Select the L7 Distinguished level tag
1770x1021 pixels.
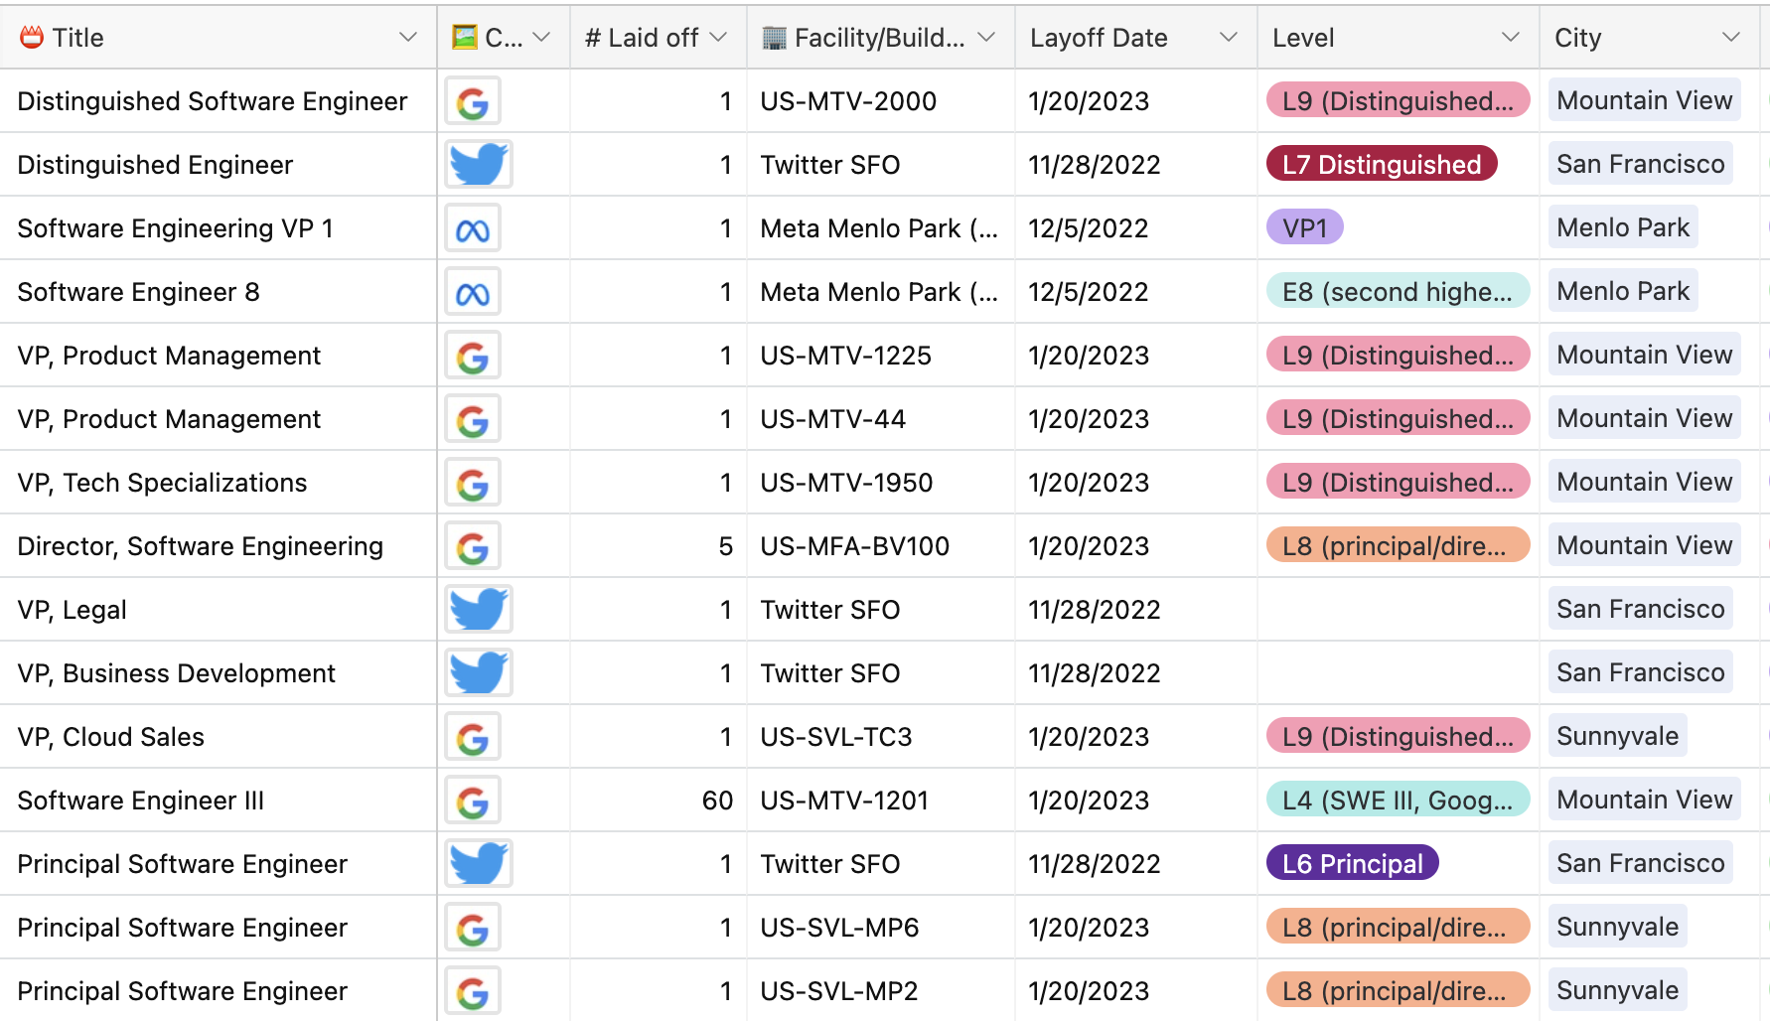1381,164
